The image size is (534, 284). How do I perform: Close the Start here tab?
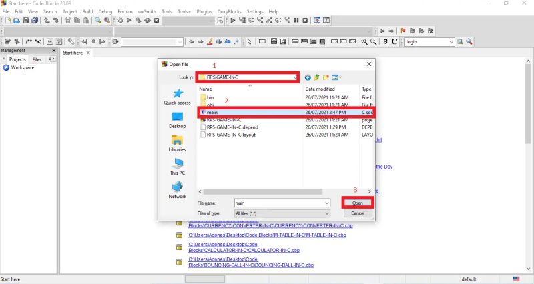point(88,53)
